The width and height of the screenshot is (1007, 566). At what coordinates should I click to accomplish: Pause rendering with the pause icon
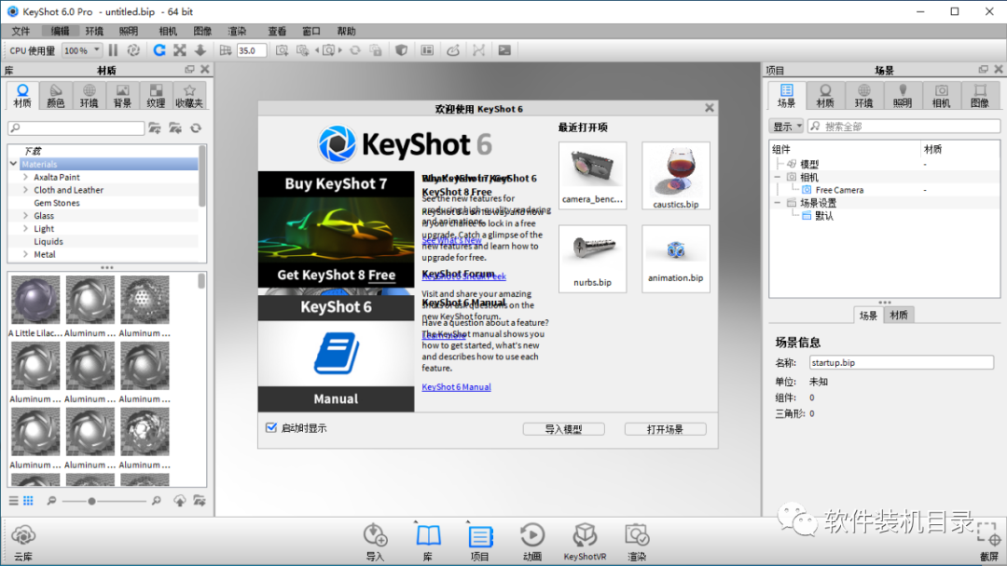pyautogui.click(x=113, y=50)
